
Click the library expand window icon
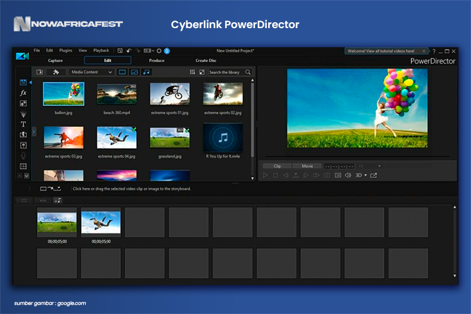[x=202, y=72]
